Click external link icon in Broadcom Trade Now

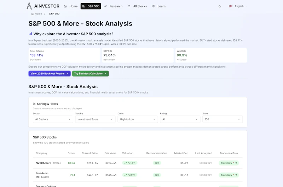[x=236, y=175]
